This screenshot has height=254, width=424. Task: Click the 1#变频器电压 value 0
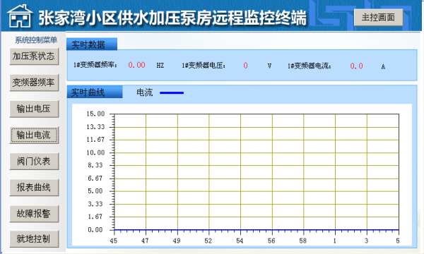click(245, 66)
